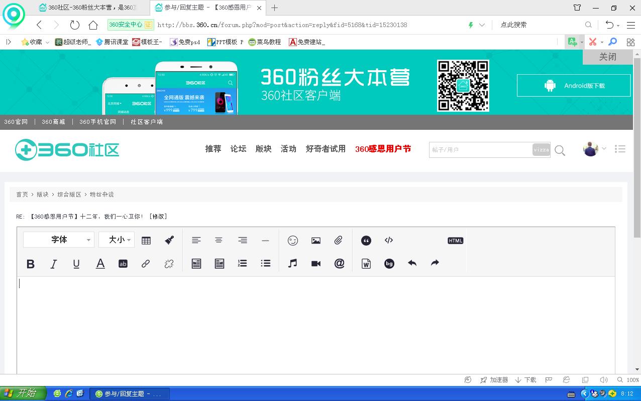The height and width of the screenshot is (401, 641).
Task: Redo the last editor action
Action: click(435, 263)
